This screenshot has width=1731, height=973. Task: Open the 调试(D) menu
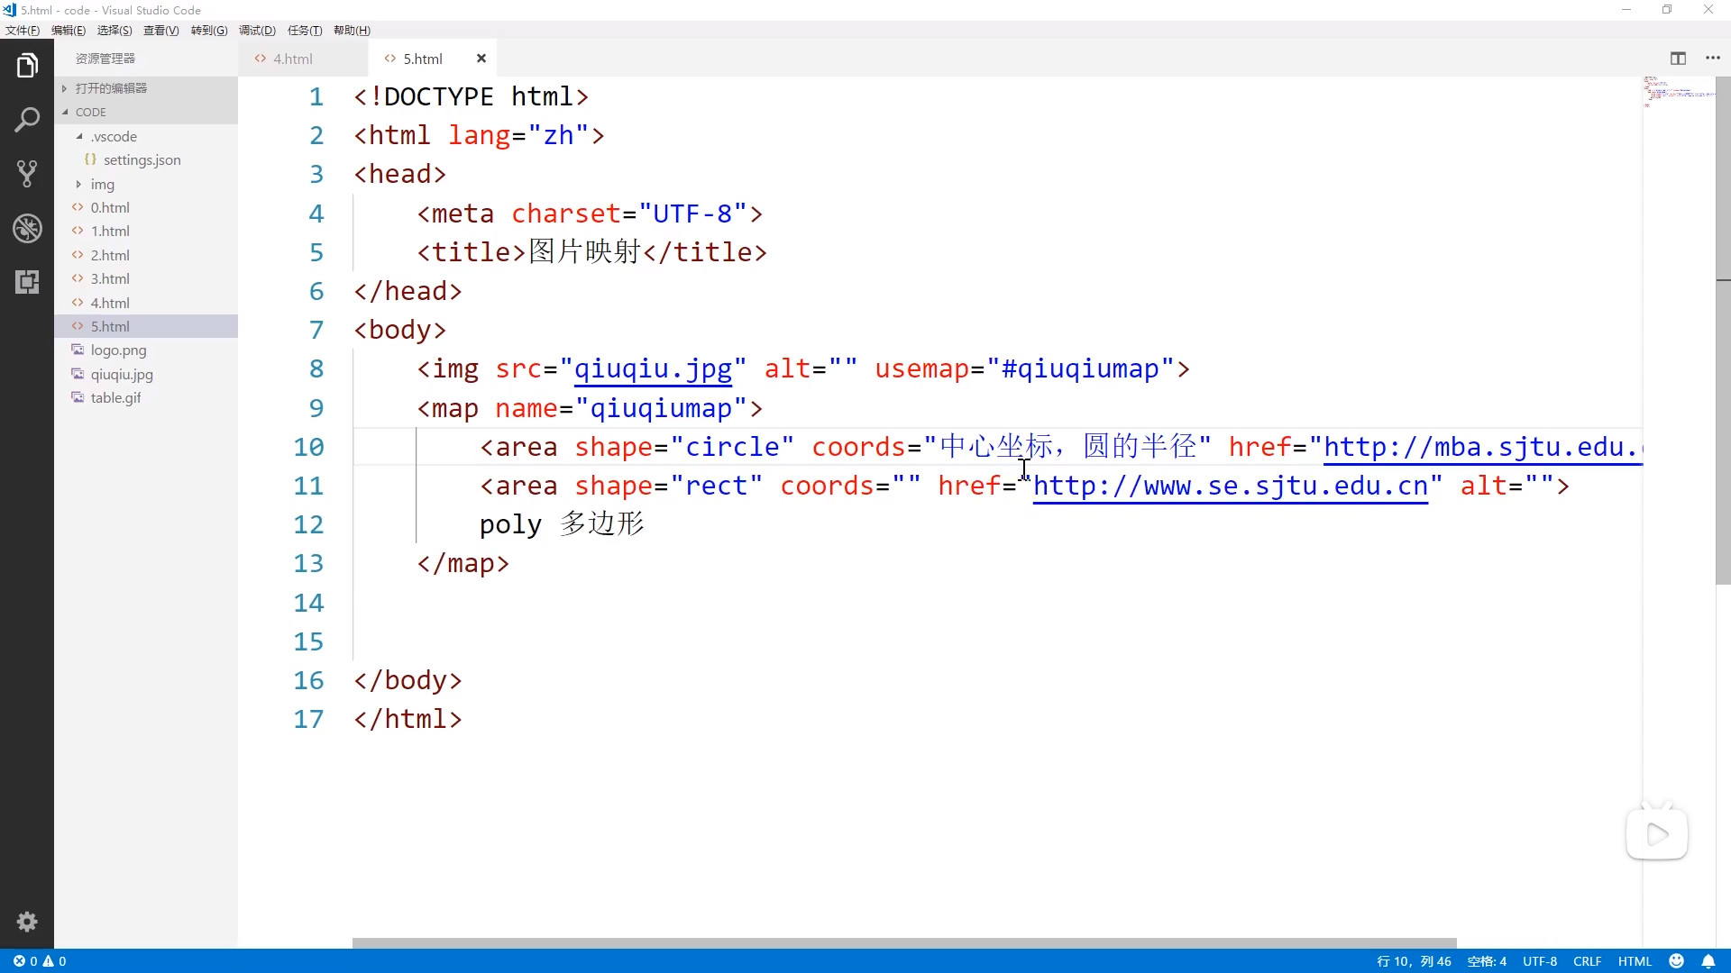[x=257, y=31]
